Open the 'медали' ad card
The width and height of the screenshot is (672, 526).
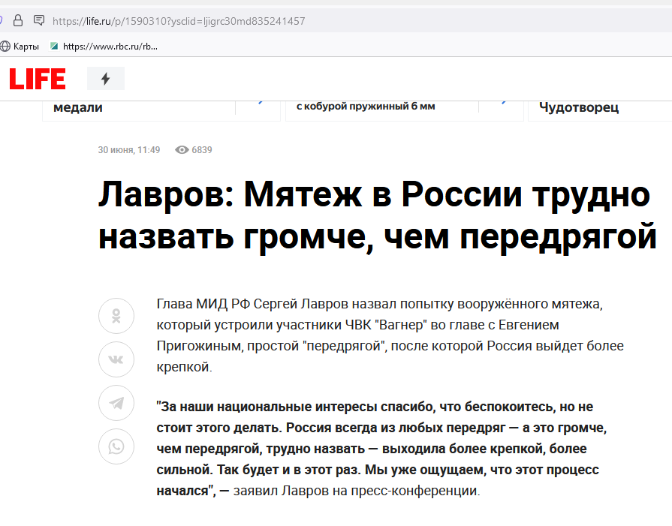pos(161,111)
